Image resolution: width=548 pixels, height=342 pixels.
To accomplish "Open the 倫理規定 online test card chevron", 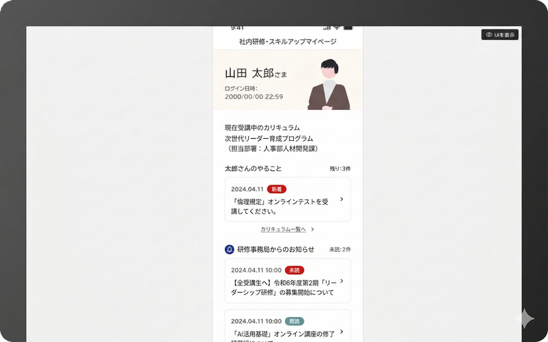I will tap(341, 199).
